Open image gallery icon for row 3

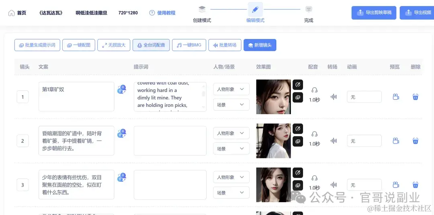point(298,185)
